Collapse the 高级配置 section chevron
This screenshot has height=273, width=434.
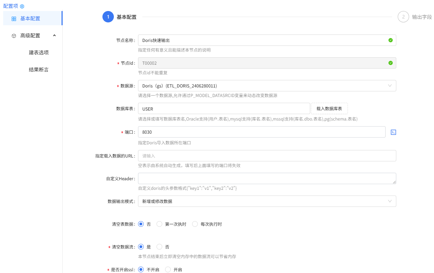pos(54,36)
